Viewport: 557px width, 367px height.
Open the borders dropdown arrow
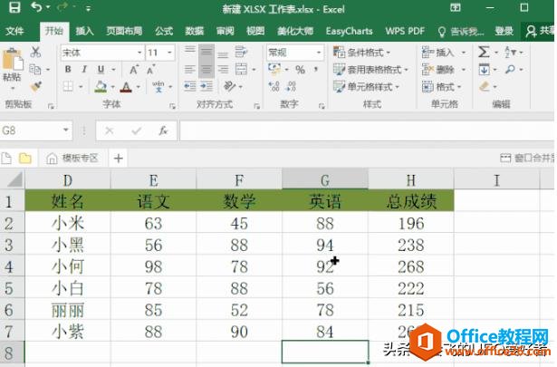point(81,86)
